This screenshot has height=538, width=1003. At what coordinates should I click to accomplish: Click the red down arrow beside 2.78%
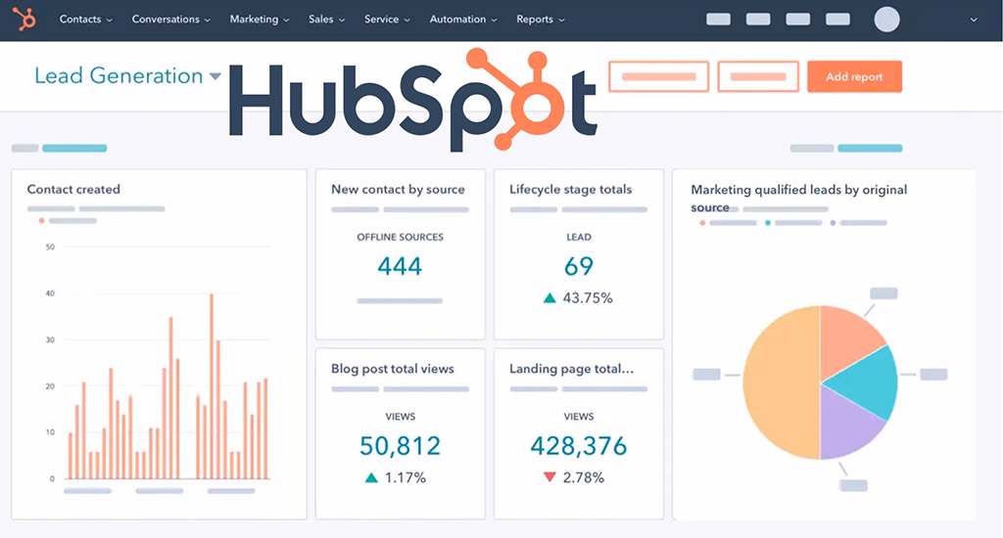(549, 476)
